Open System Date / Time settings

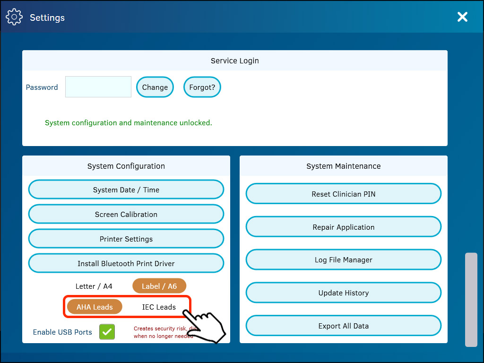pyautogui.click(x=126, y=190)
